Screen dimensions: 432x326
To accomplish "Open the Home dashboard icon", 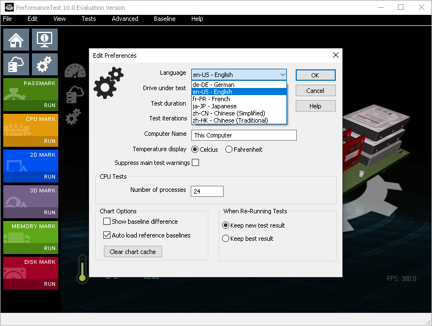I will click(16, 40).
